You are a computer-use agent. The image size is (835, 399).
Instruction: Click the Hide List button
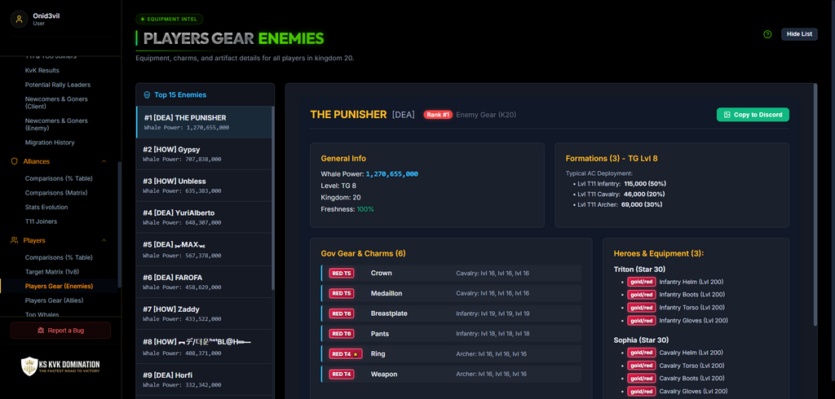click(799, 34)
